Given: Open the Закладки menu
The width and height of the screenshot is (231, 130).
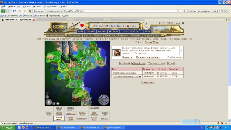Looking at the screenshot, I should tap(37, 6).
